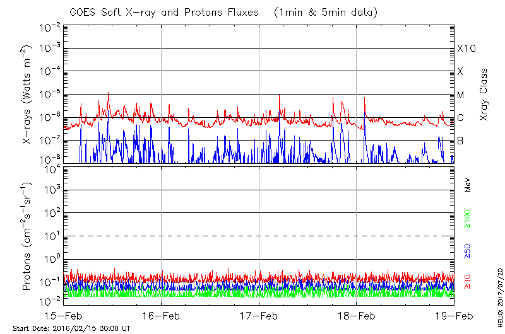The width and height of the screenshot is (505, 334).
Task: Click the 'C' X-ray class label
Action: pyautogui.click(x=460, y=118)
